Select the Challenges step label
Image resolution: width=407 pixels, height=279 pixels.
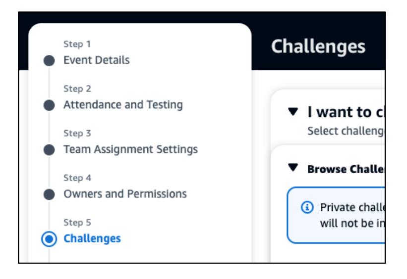[92, 238]
